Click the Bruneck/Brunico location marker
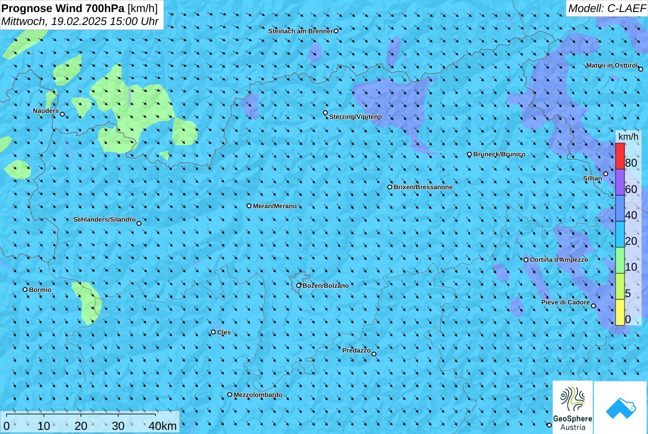Viewport: 648px width, 434px height. (x=469, y=155)
